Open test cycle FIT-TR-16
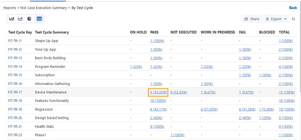The image size is (301, 140). [x=15, y=84]
